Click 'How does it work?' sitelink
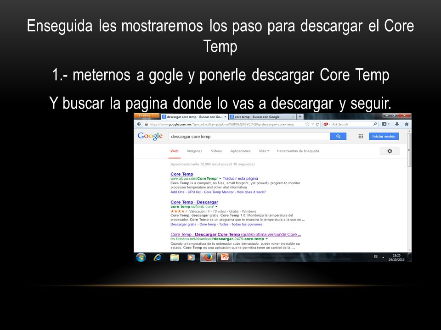 point(251,192)
